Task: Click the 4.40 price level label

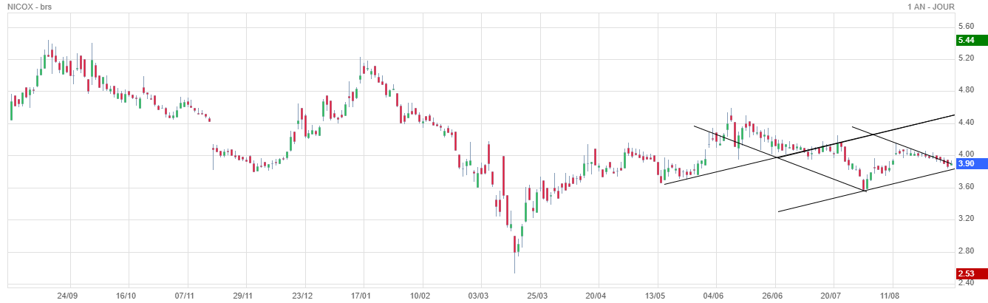Action: point(965,122)
